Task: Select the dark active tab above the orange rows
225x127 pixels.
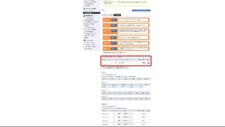Action: [117, 15]
